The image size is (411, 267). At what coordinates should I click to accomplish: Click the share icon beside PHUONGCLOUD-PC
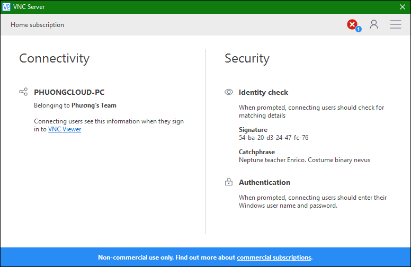click(23, 92)
